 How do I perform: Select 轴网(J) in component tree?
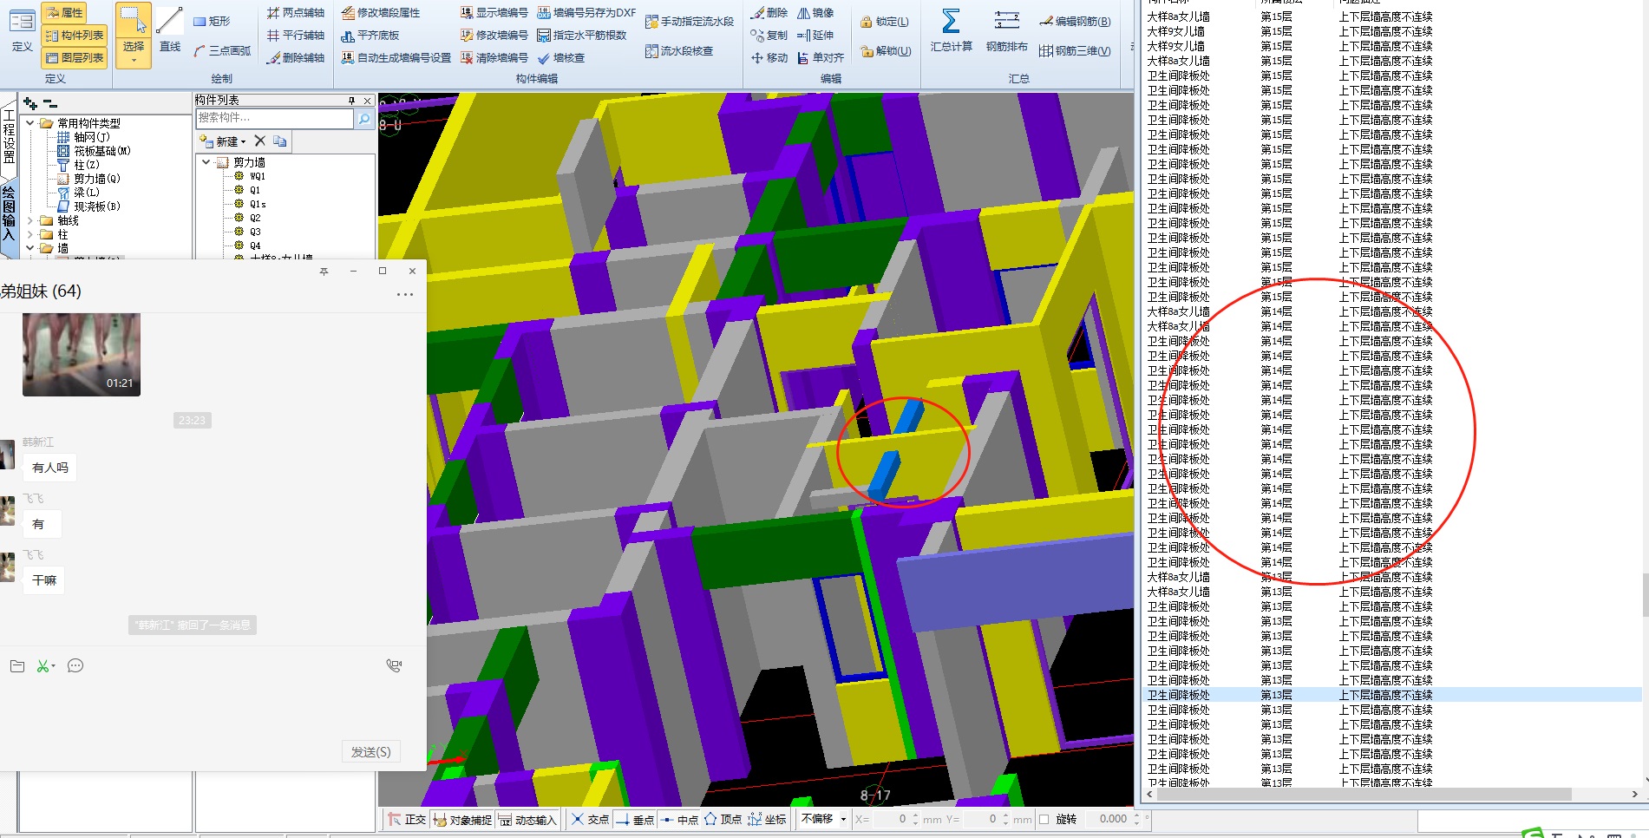click(83, 137)
